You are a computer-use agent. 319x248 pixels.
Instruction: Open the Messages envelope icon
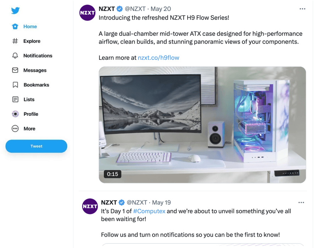pyautogui.click(x=15, y=70)
